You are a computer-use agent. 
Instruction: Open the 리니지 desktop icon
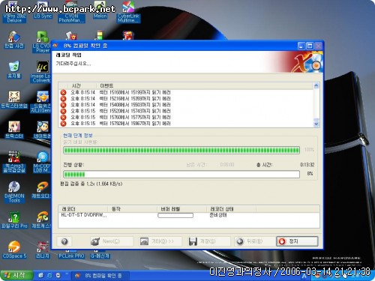[43, 250]
